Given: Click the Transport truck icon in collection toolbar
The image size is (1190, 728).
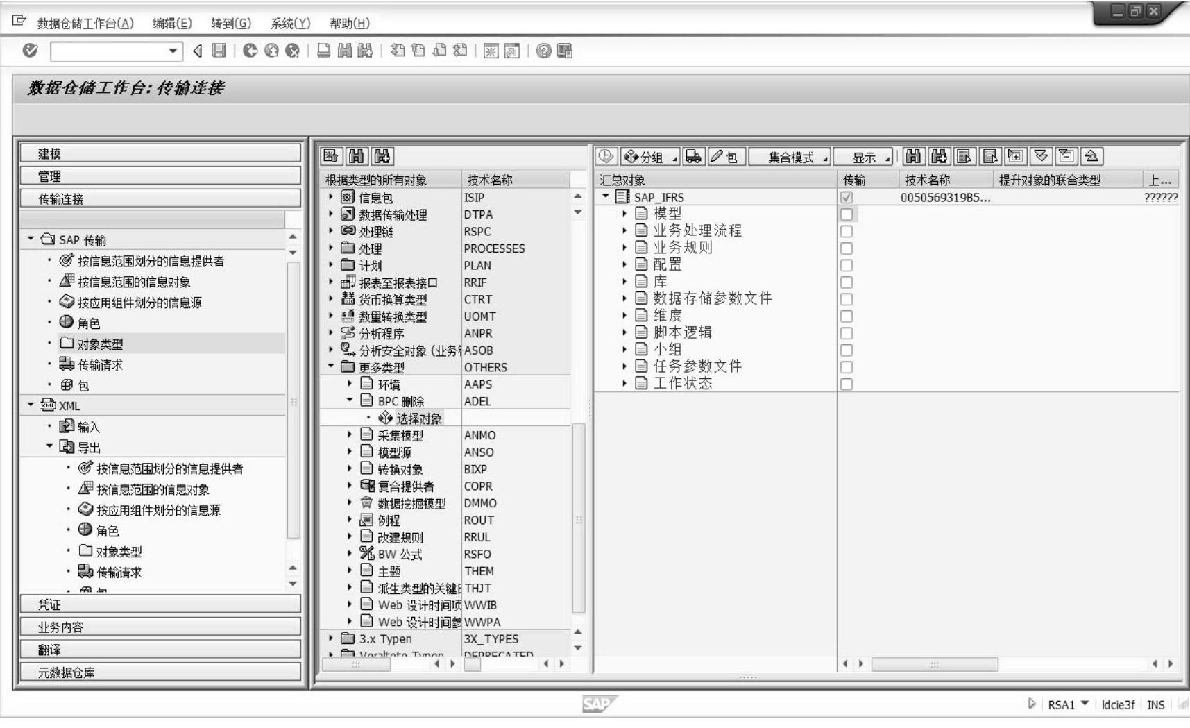Looking at the screenshot, I should click(x=693, y=157).
